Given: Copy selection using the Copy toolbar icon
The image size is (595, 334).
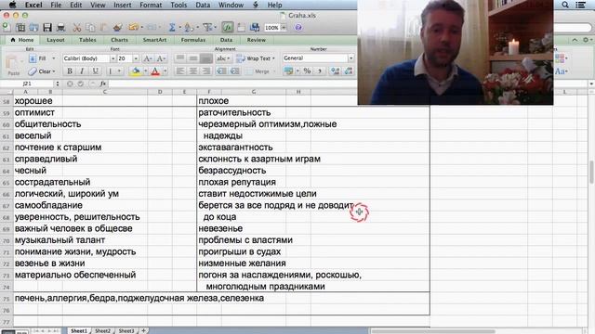Looking at the screenshot, I should click(x=90, y=27).
